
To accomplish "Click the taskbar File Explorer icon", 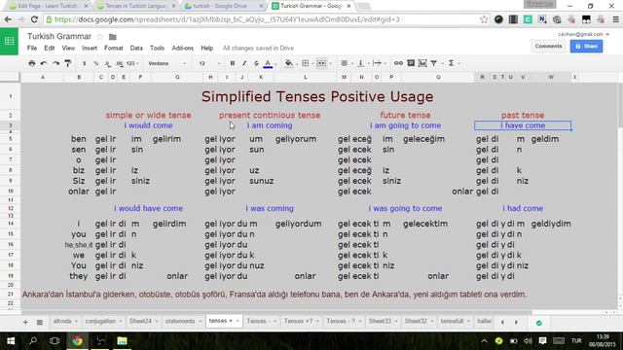I will (122, 341).
